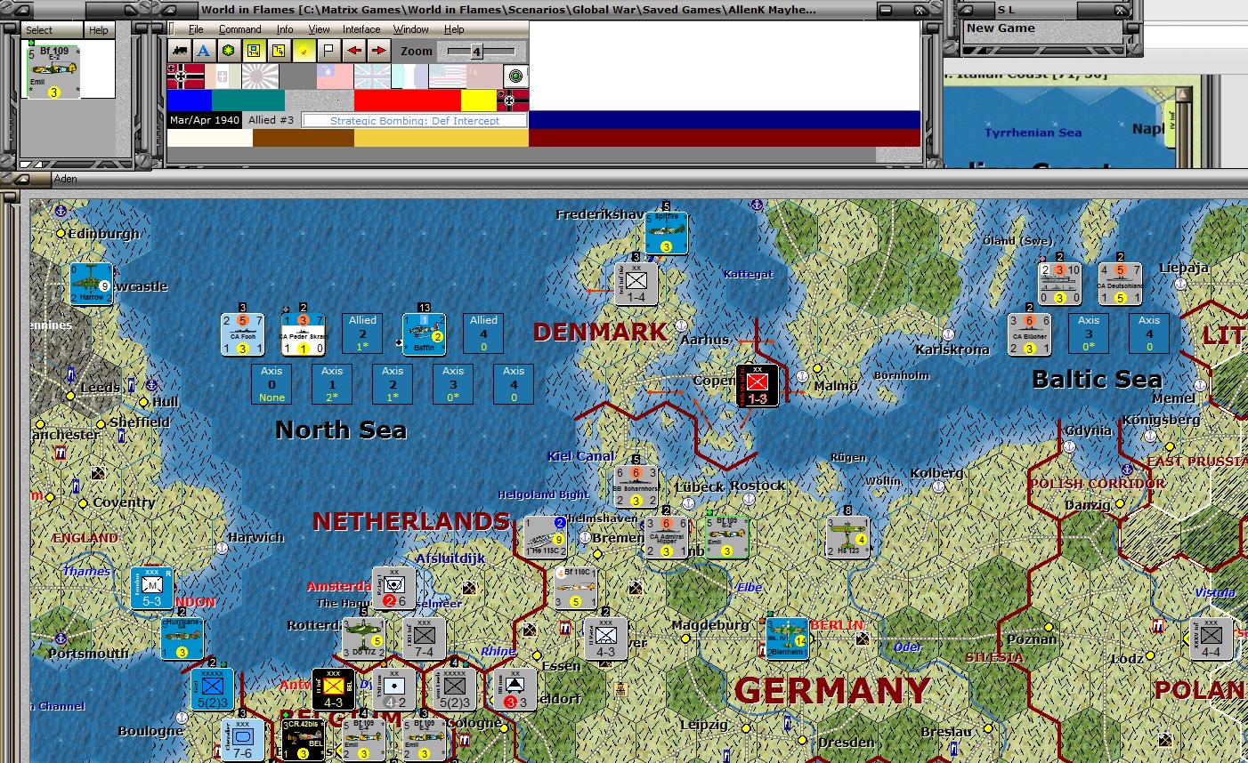Click the blue letter A toolbar icon
Viewport: 1248px width, 763px height.
pyautogui.click(x=204, y=51)
